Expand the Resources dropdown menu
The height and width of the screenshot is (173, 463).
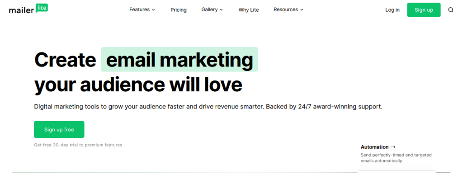pyautogui.click(x=288, y=9)
